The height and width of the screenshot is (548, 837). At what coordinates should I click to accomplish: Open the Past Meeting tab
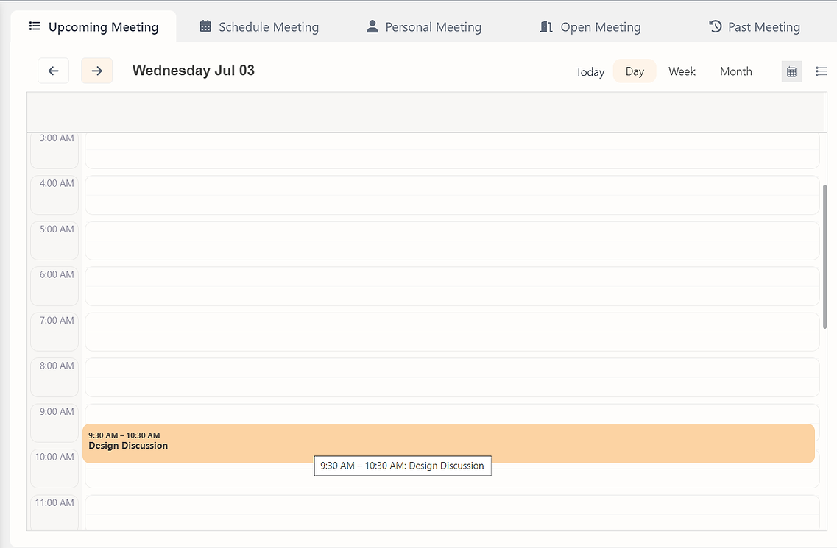pyautogui.click(x=755, y=26)
